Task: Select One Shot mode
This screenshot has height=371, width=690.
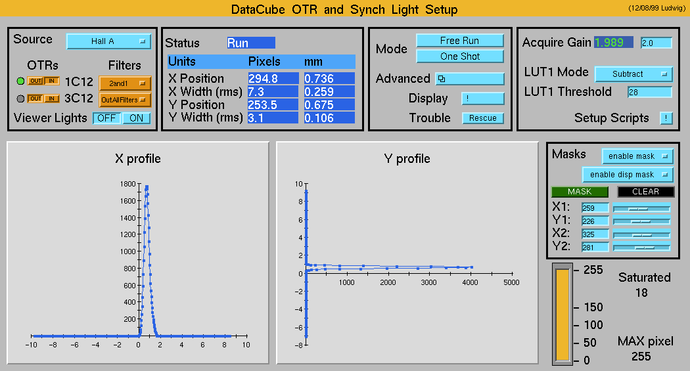Action: [x=459, y=56]
